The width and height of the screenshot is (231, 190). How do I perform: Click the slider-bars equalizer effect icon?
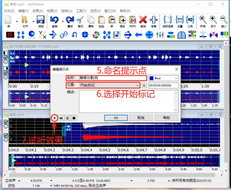pyautogui.click(x=160, y=35)
